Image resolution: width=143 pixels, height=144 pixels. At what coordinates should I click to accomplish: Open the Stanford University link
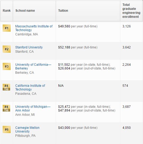[x=29, y=47]
